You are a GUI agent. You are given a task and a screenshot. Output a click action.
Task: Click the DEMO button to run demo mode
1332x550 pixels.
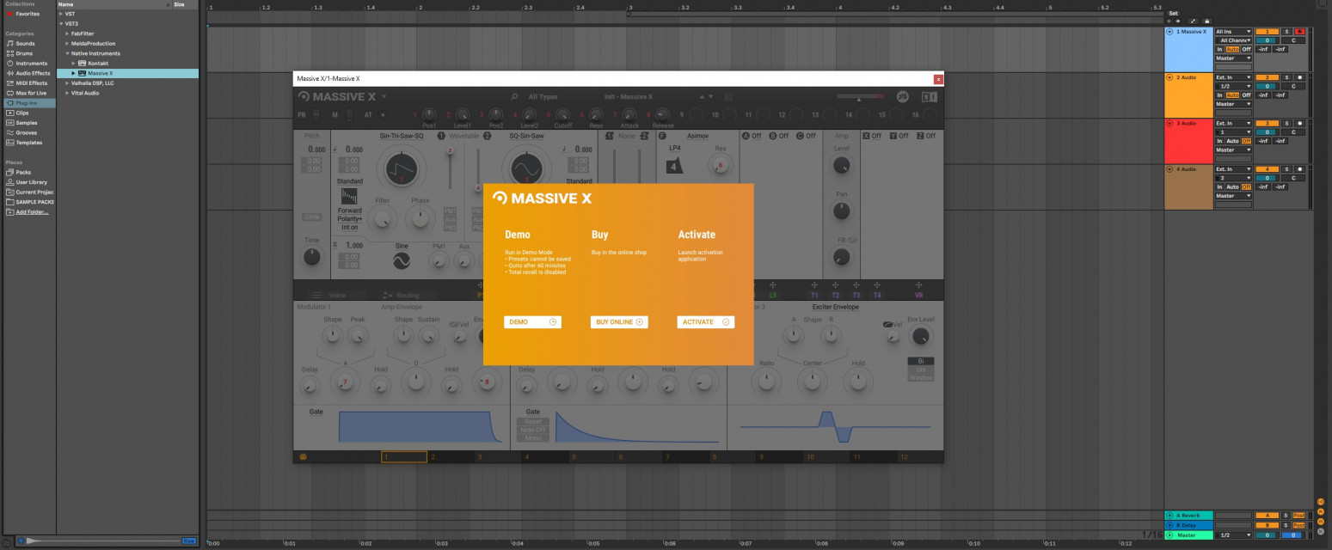(532, 321)
